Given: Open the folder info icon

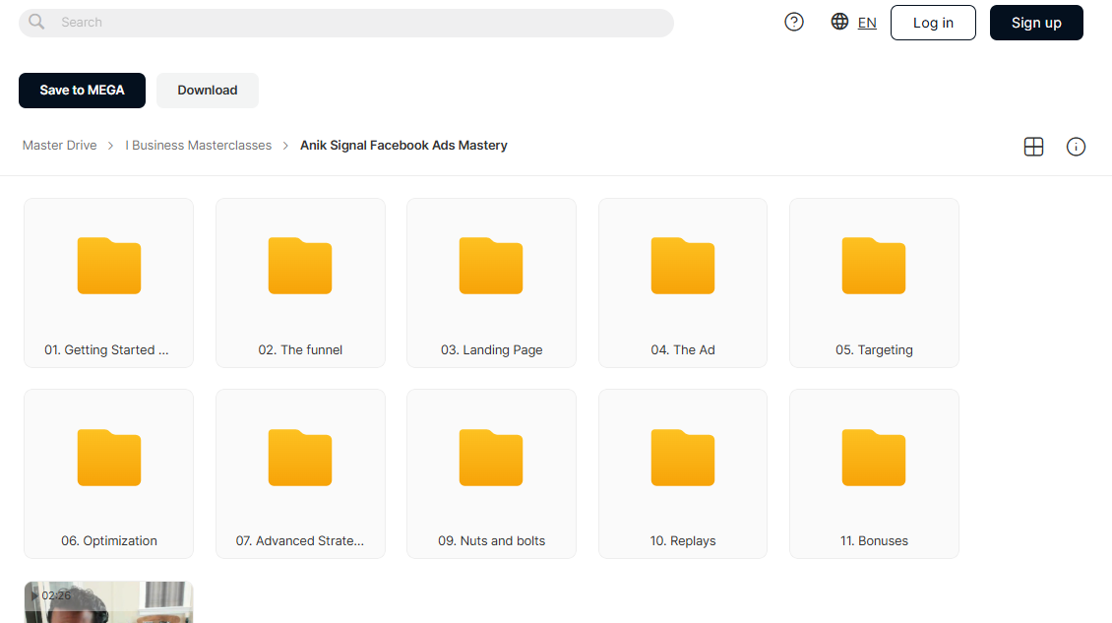Looking at the screenshot, I should click(1076, 147).
